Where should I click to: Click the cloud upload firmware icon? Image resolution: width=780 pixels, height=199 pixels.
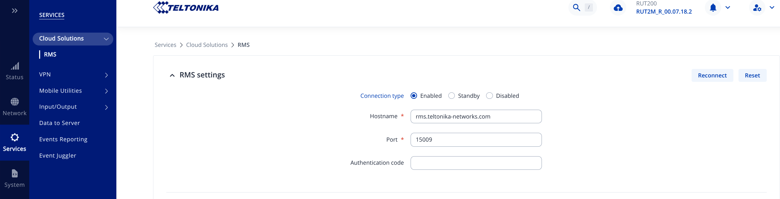(618, 7)
